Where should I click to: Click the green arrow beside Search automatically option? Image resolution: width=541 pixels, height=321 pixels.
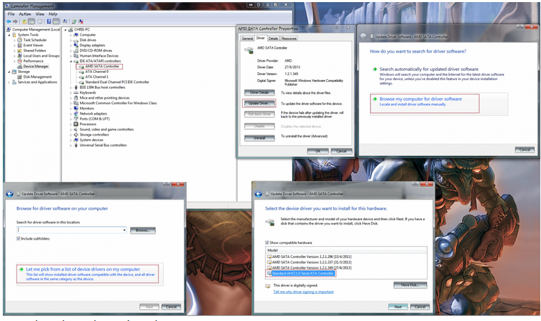click(375, 69)
